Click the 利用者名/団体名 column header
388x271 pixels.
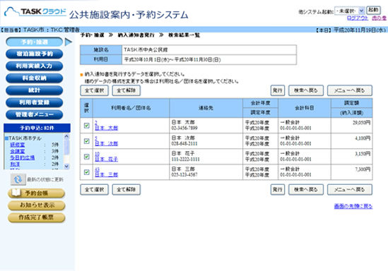(131, 108)
